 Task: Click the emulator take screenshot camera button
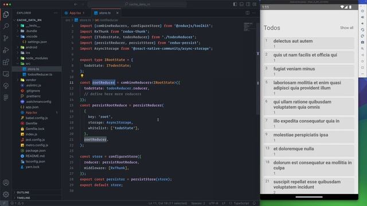pos(362,42)
